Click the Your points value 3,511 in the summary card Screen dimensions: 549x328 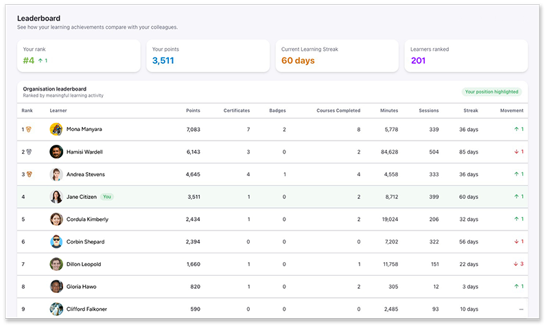pyautogui.click(x=163, y=60)
